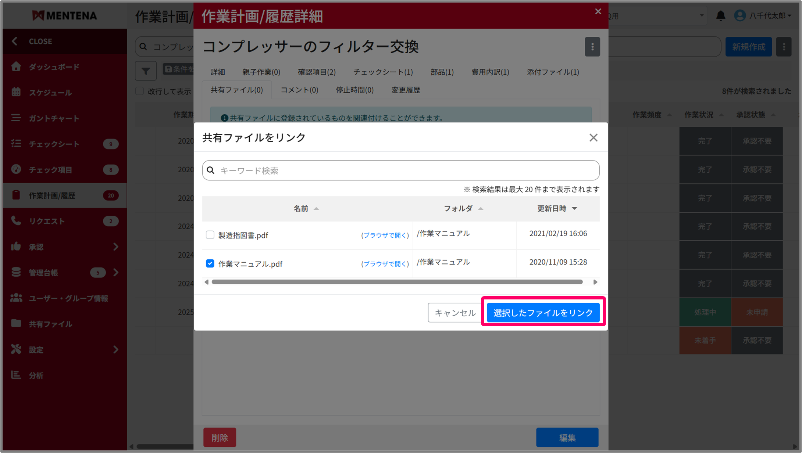This screenshot has height=453, width=802.
Task: Switch to the コメント(0) tab
Action: [299, 90]
